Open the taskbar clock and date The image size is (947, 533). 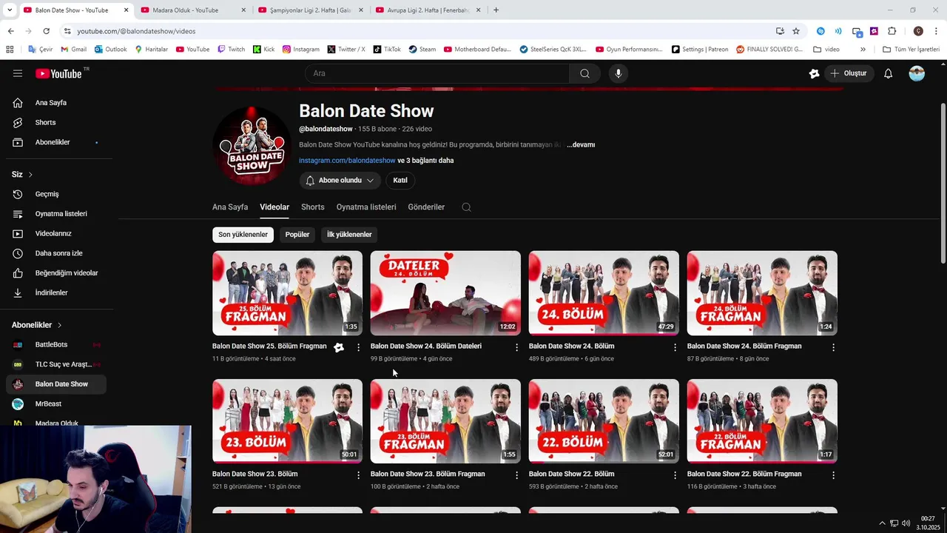click(x=928, y=523)
